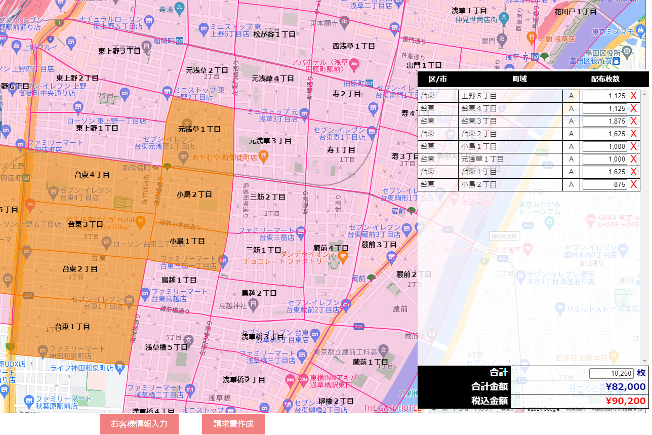The width and height of the screenshot is (652, 435).
Task: Select 三筋２丁目 area on the map
Action: click(x=268, y=196)
